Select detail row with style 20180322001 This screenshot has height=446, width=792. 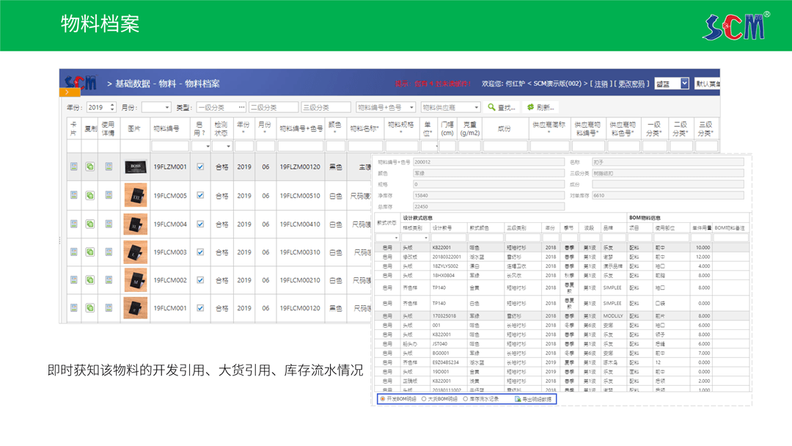pos(563,257)
